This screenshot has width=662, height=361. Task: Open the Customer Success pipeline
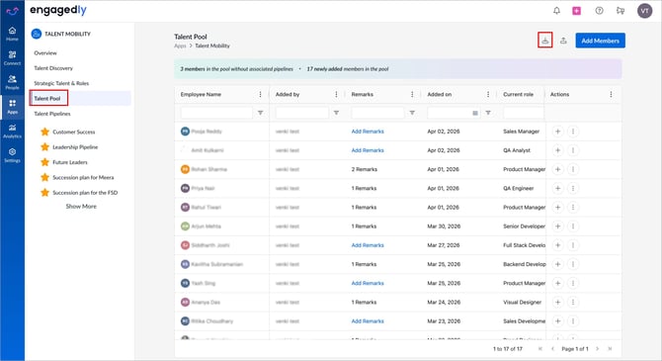pyautogui.click(x=74, y=132)
